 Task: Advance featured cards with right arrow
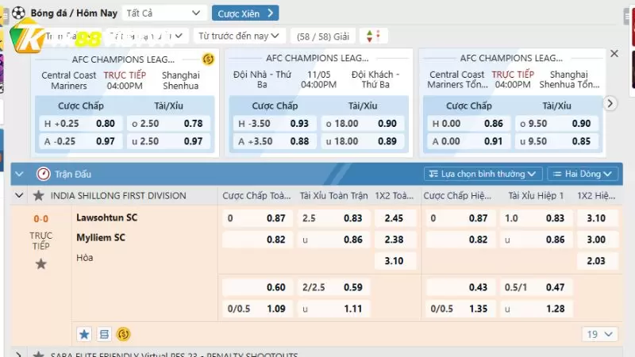pyautogui.click(x=610, y=104)
